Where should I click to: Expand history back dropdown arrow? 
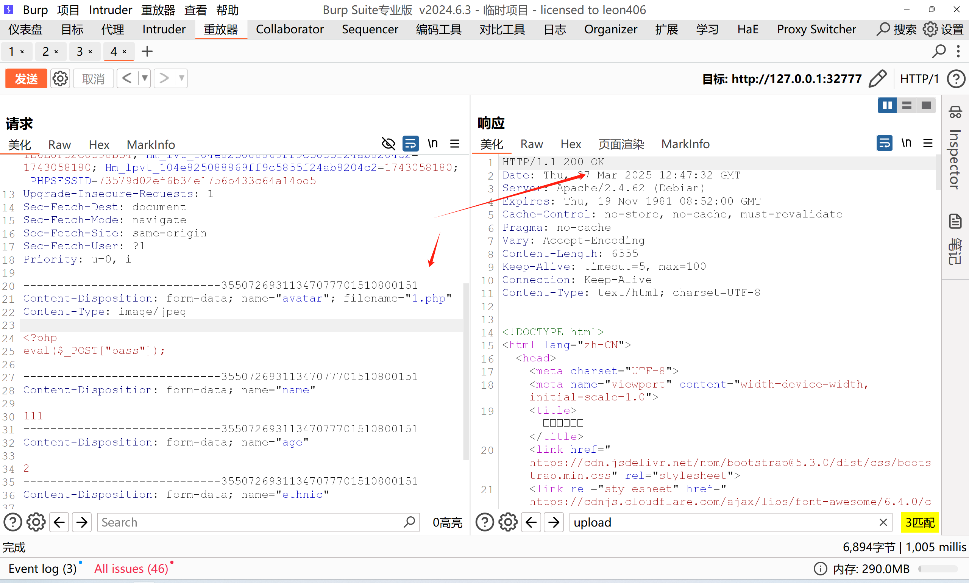click(x=145, y=78)
